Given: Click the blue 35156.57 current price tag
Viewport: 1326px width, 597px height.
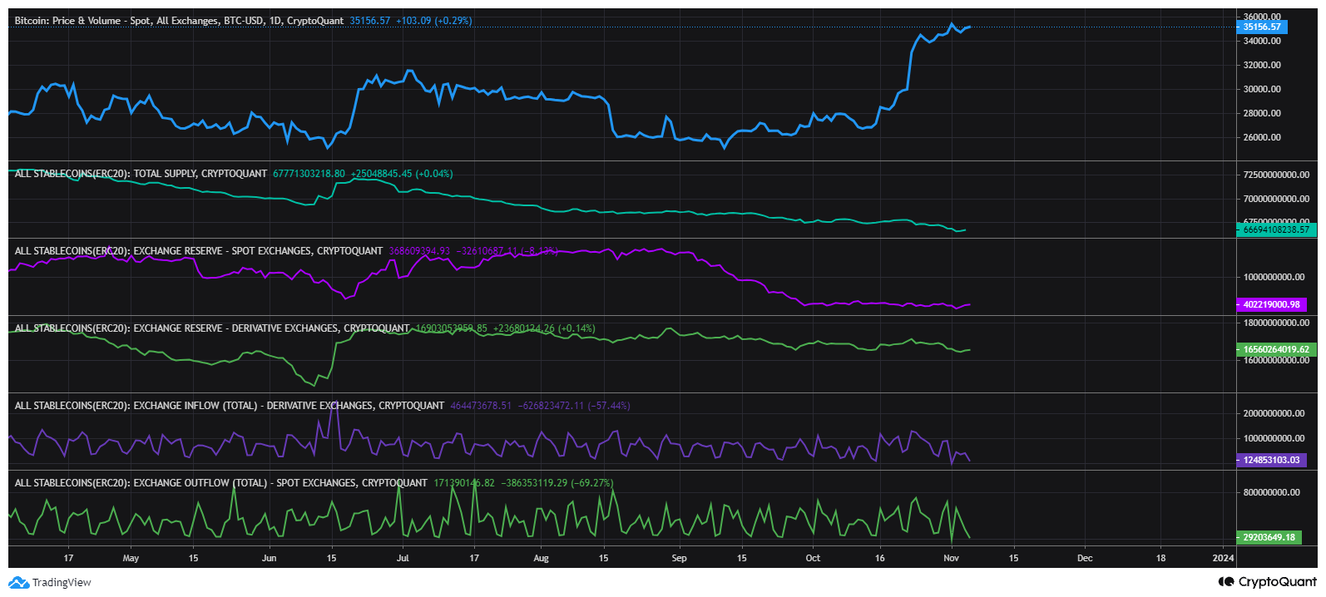Looking at the screenshot, I should [x=1262, y=27].
